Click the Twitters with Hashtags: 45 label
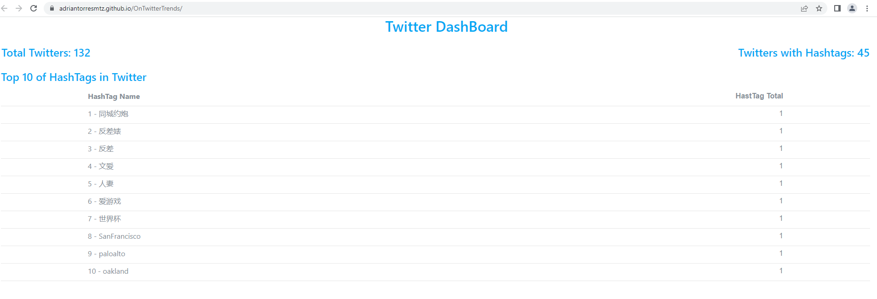Image resolution: width=877 pixels, height=299 pixels. coord(803,52)
